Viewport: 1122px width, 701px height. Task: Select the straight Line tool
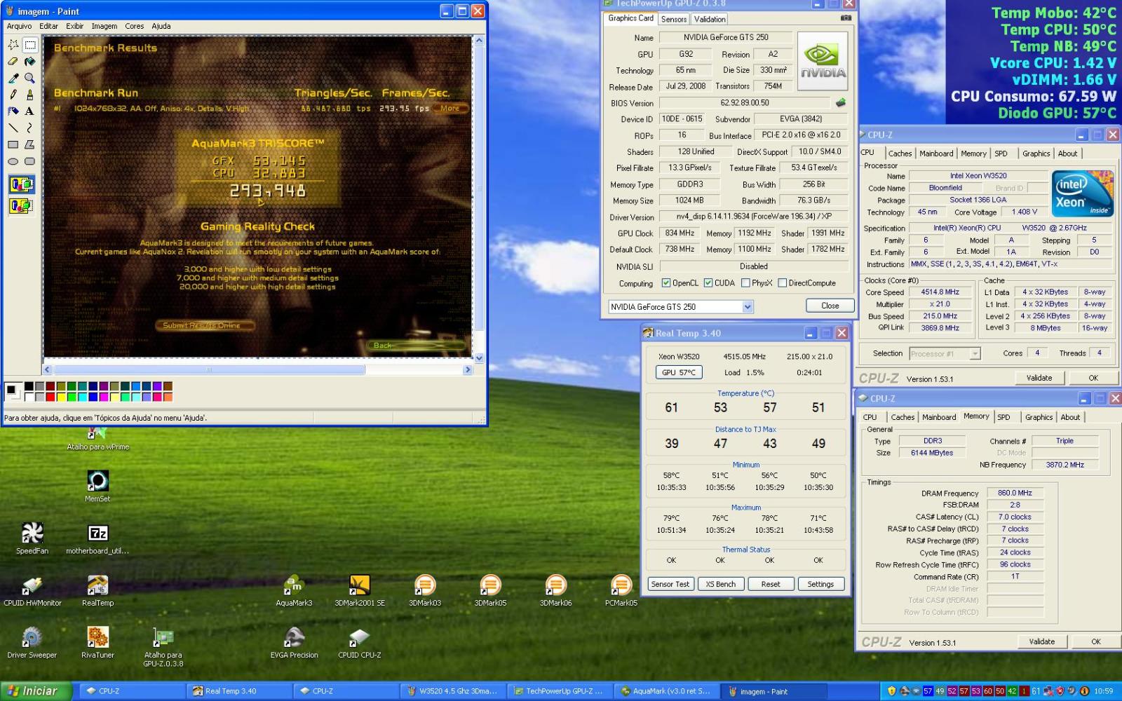coord(13,128)
